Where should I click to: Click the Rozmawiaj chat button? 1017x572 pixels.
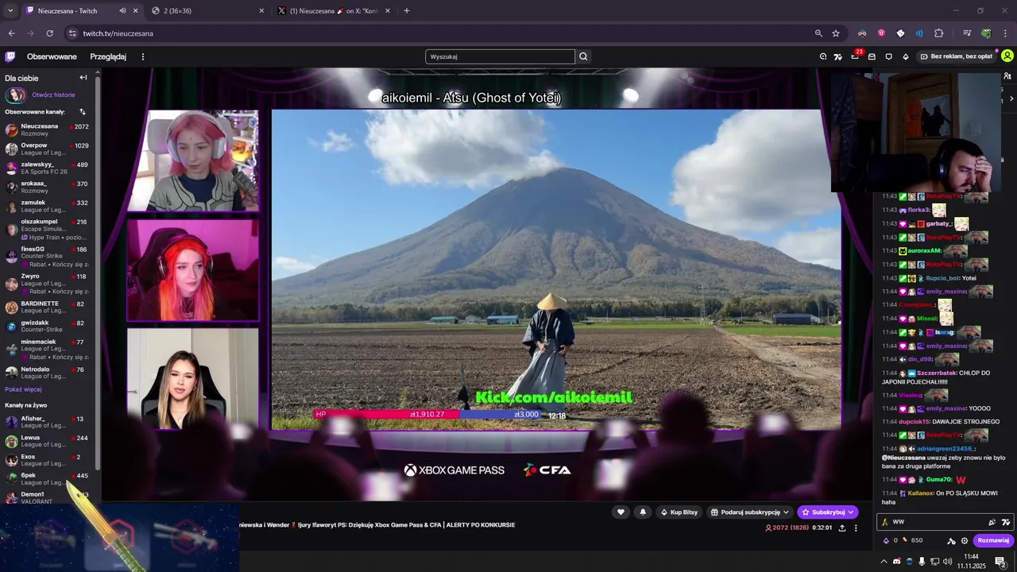[993, 540]
